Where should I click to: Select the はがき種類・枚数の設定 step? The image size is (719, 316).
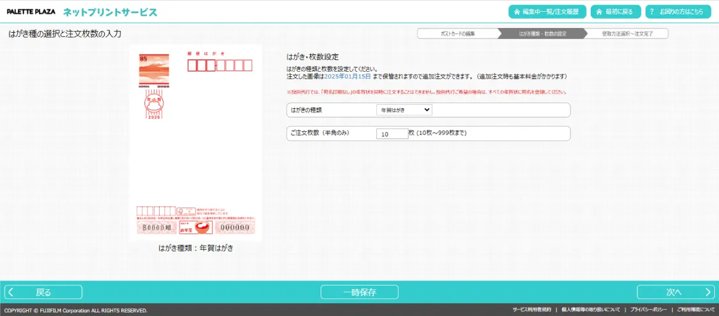coord(542,34)
